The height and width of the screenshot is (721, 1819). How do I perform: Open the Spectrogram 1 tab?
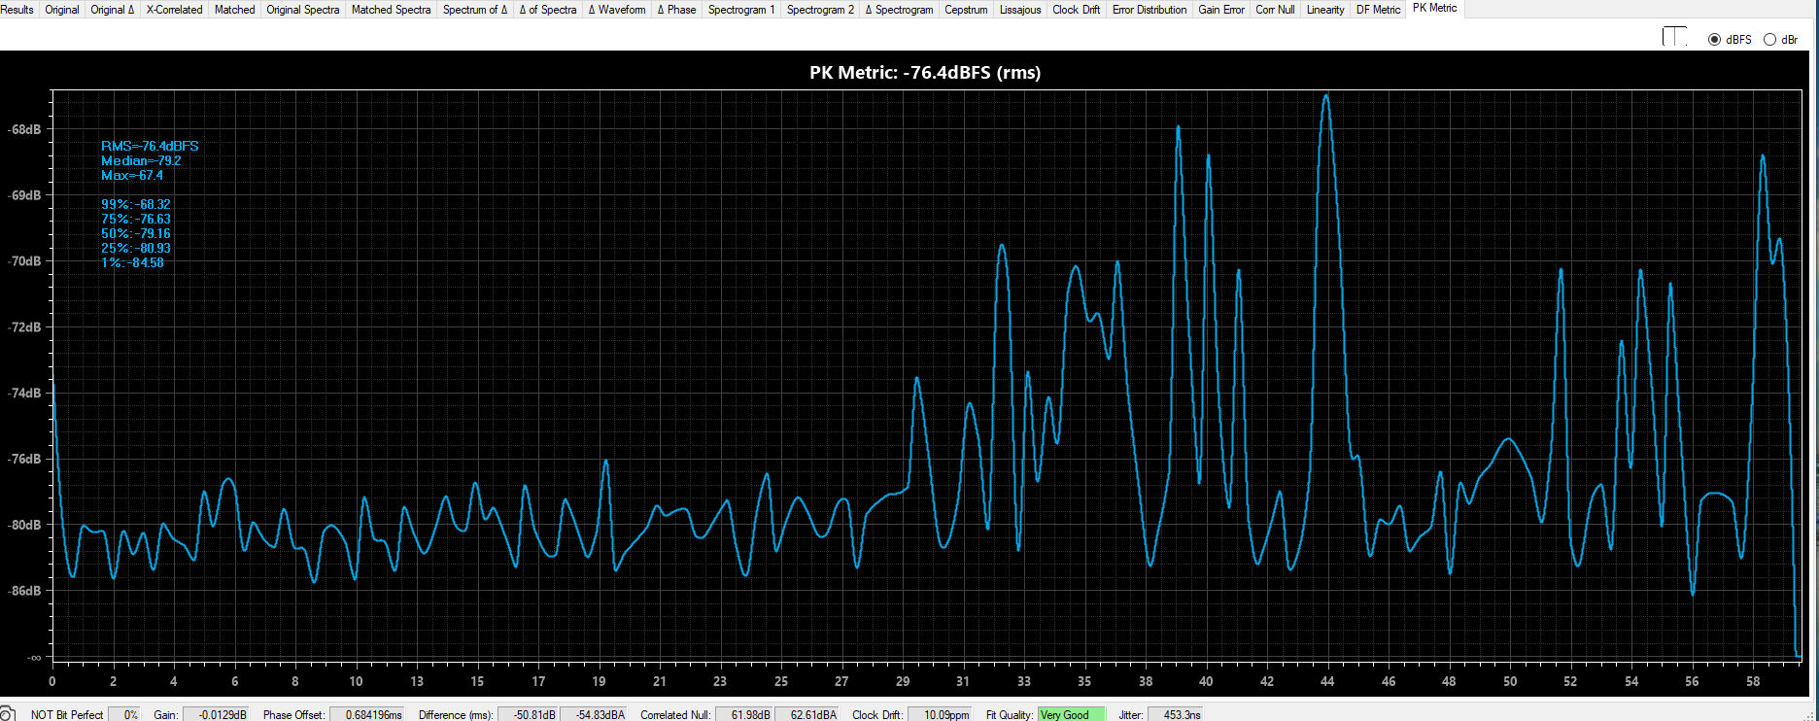(741, 10)
